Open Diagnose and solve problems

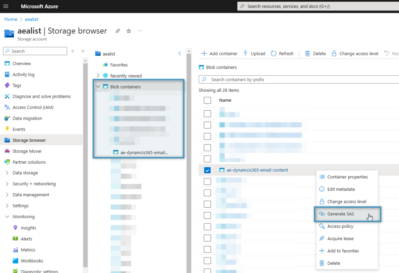(41, 97)
